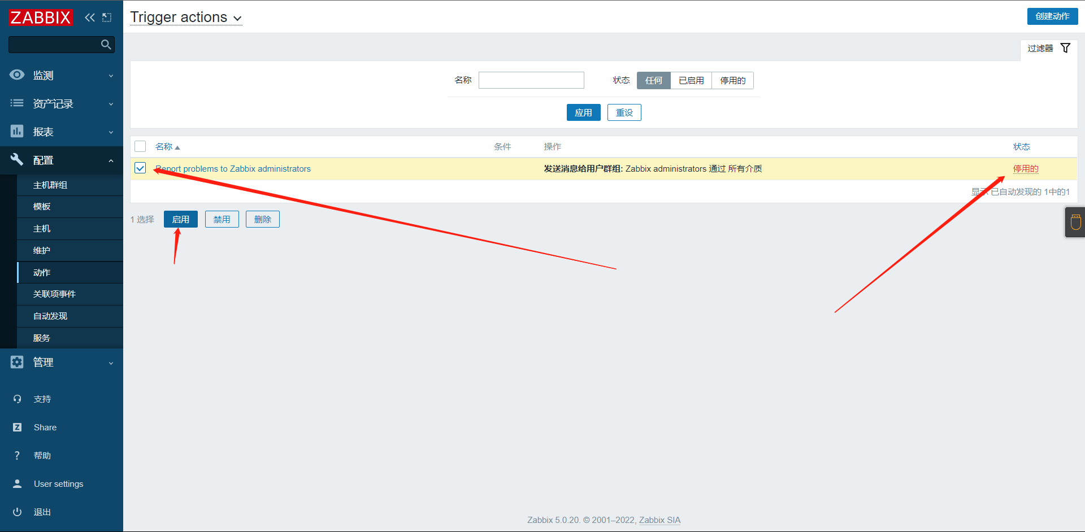
Task: Open 服务 submenu item
Action: (x=70, y=338)
